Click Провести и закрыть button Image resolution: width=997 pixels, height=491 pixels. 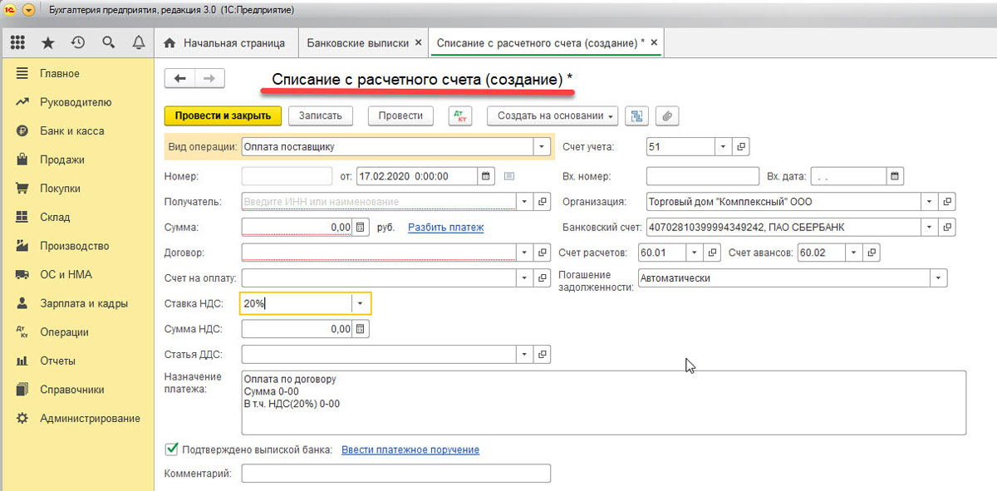tap(223, 116)
